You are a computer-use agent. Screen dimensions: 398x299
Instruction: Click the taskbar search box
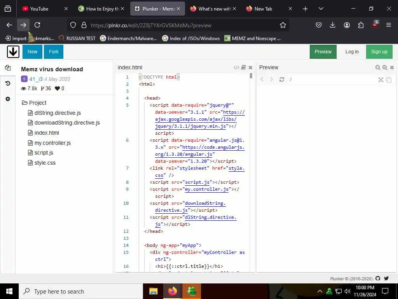tap(81, 291)
